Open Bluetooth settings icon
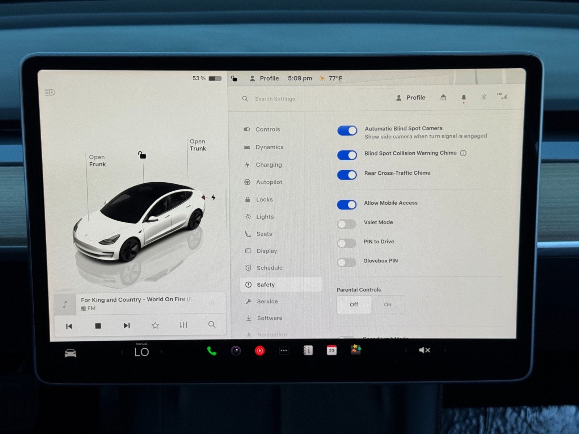 (x=483, y=97)
